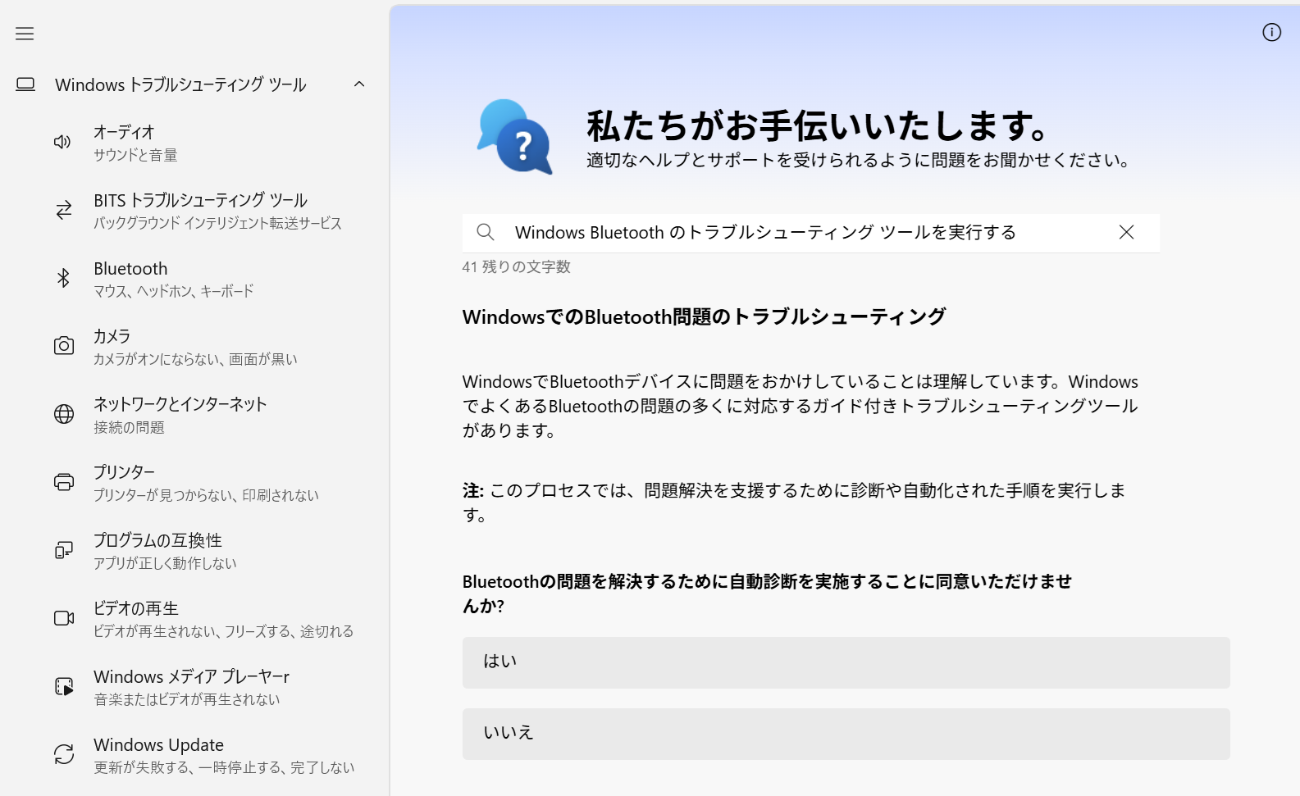Image resolution: width=1300 pixels, height=796 pixels.
Task: Click the マウス、ヘッドホン、キーボード subtitle text
Action: click(174, 291)
